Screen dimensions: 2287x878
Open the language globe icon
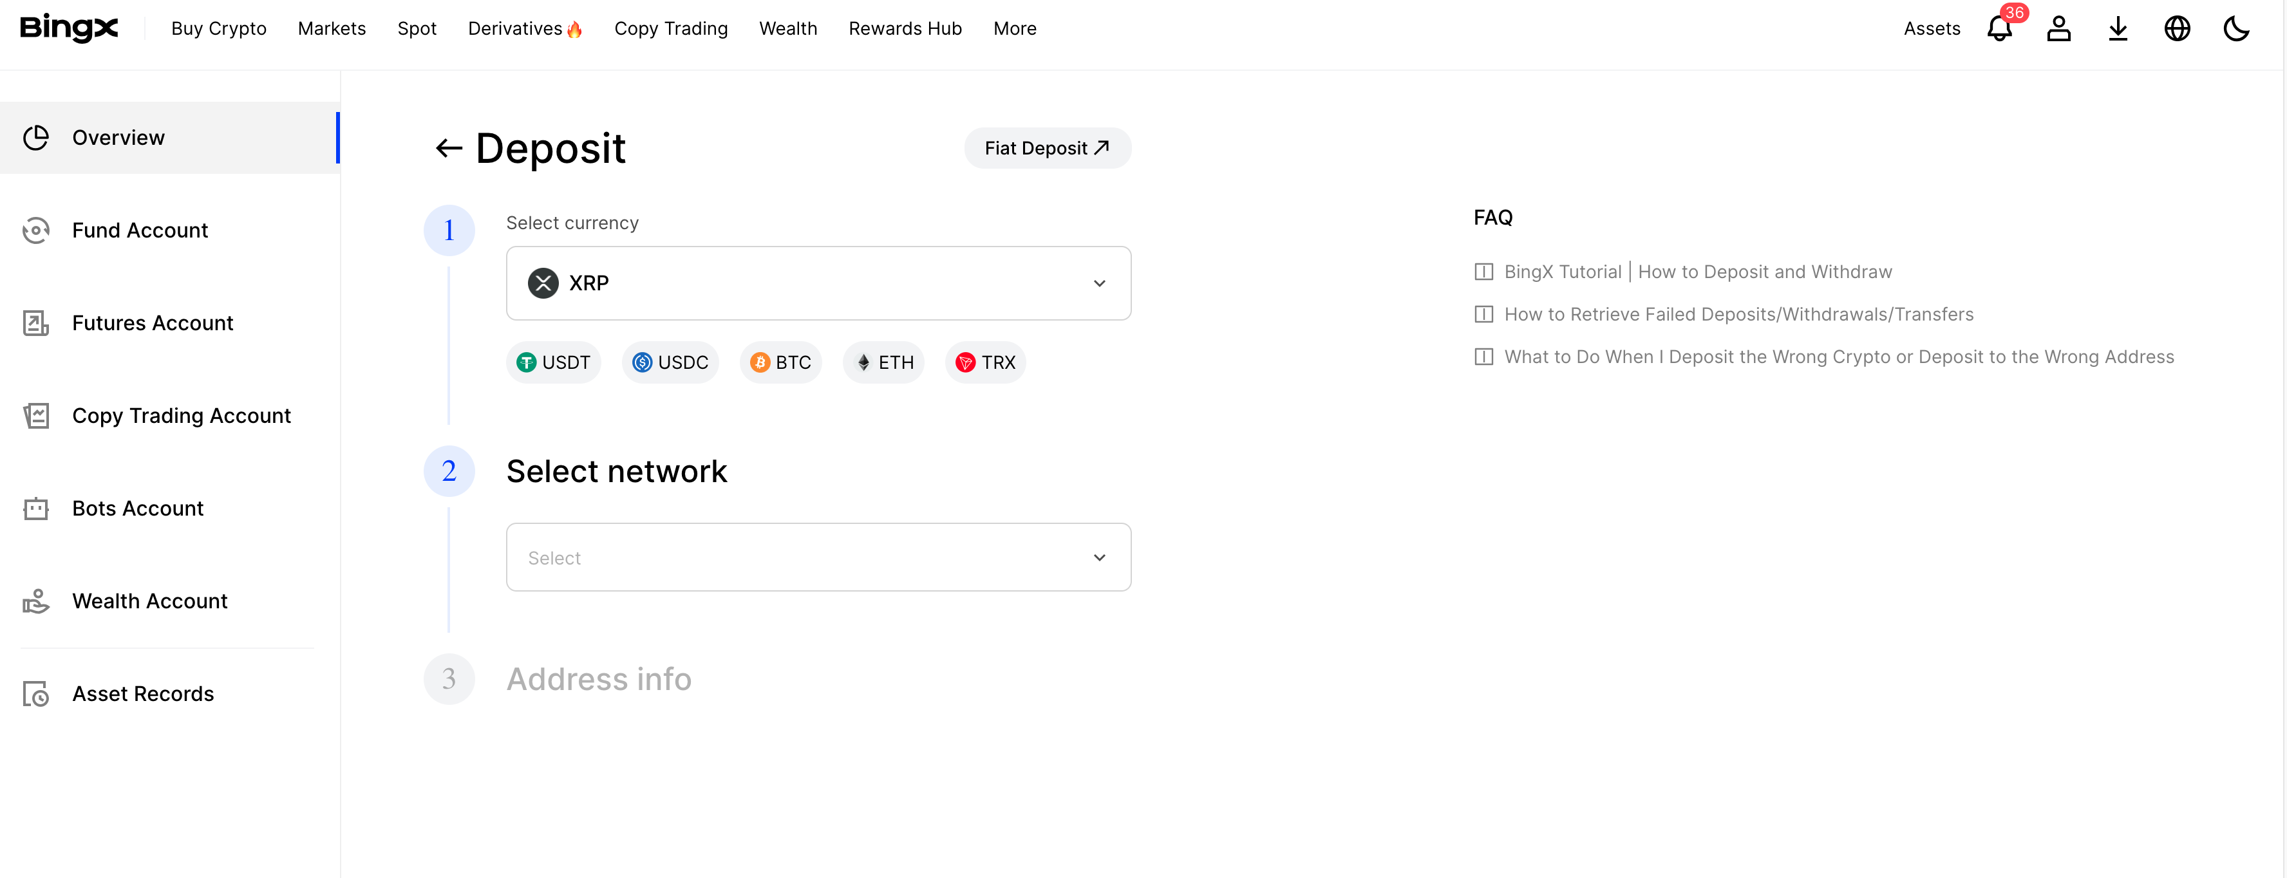pyautogui.click(x=2176, y=28)
